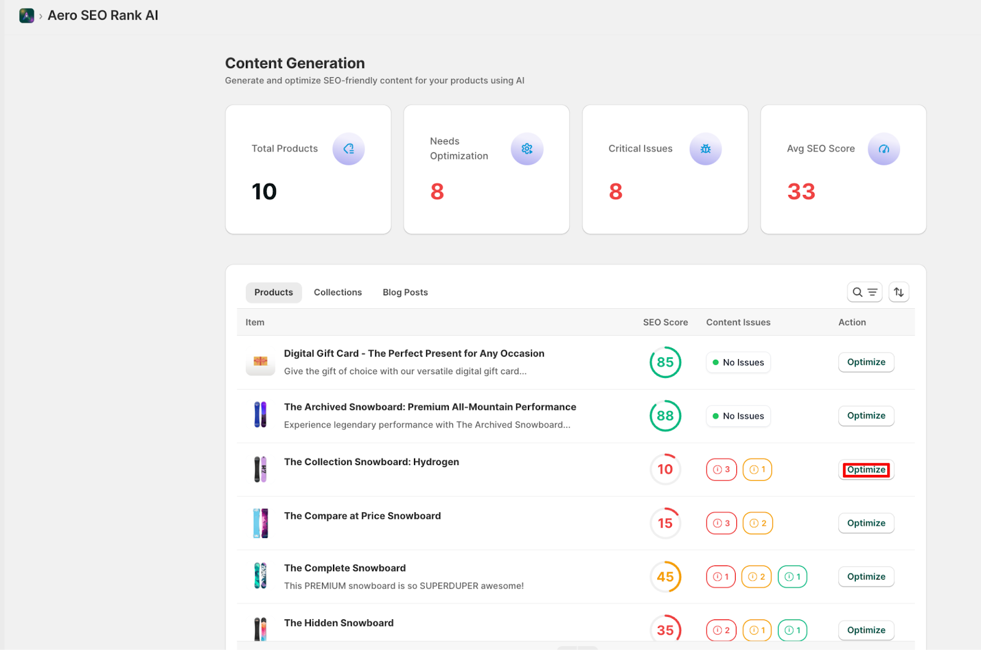
Task: Click red 3-issues badge for Hydrogen snowboard
Action: pyautogui.click(x=721, y=470)
